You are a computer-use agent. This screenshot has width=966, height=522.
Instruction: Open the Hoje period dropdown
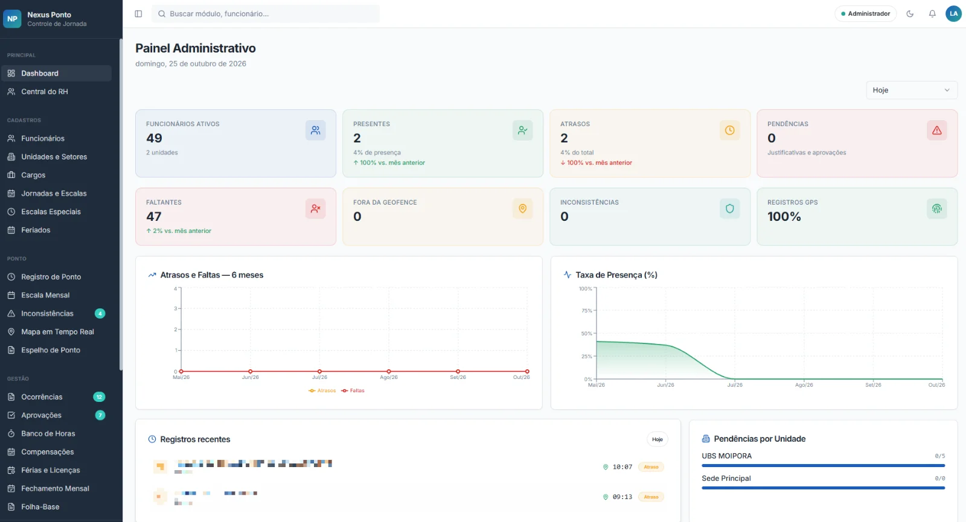click(x=912, y=90)
